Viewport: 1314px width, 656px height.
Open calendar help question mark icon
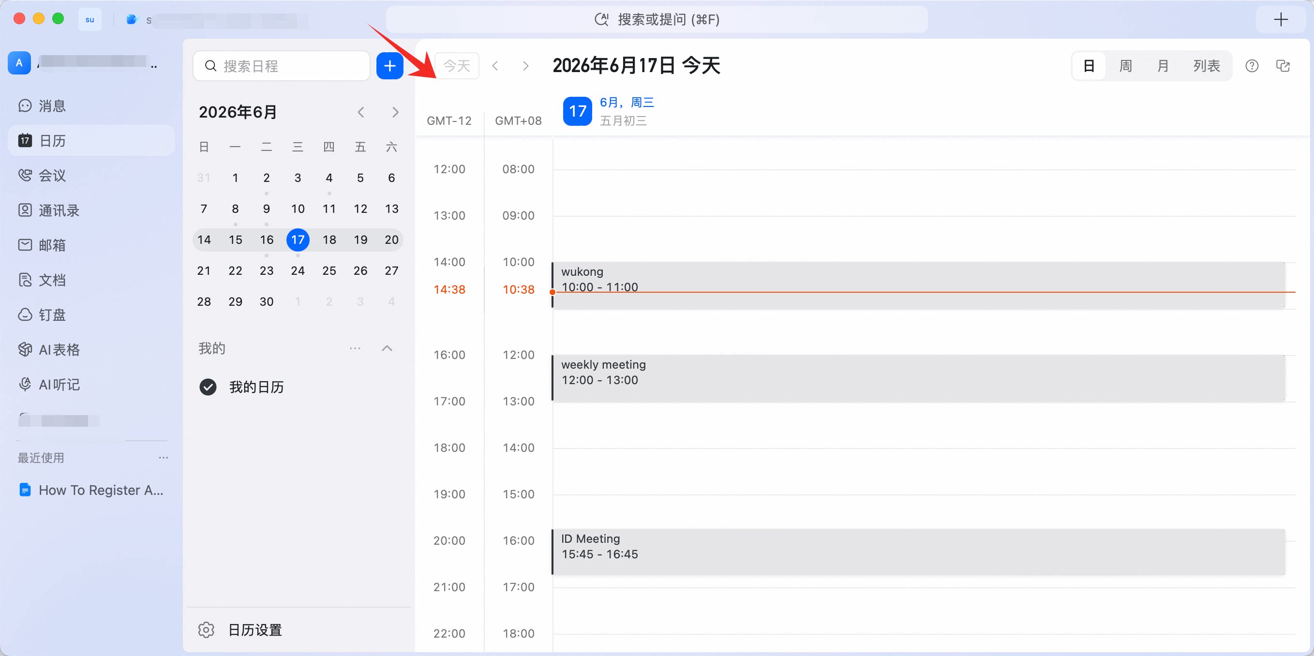(1251, 66)
